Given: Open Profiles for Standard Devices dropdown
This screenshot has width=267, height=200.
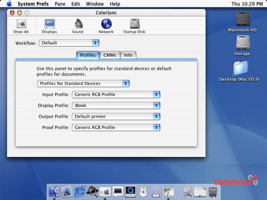Looking at the screenshot, I should coord(84,84).
